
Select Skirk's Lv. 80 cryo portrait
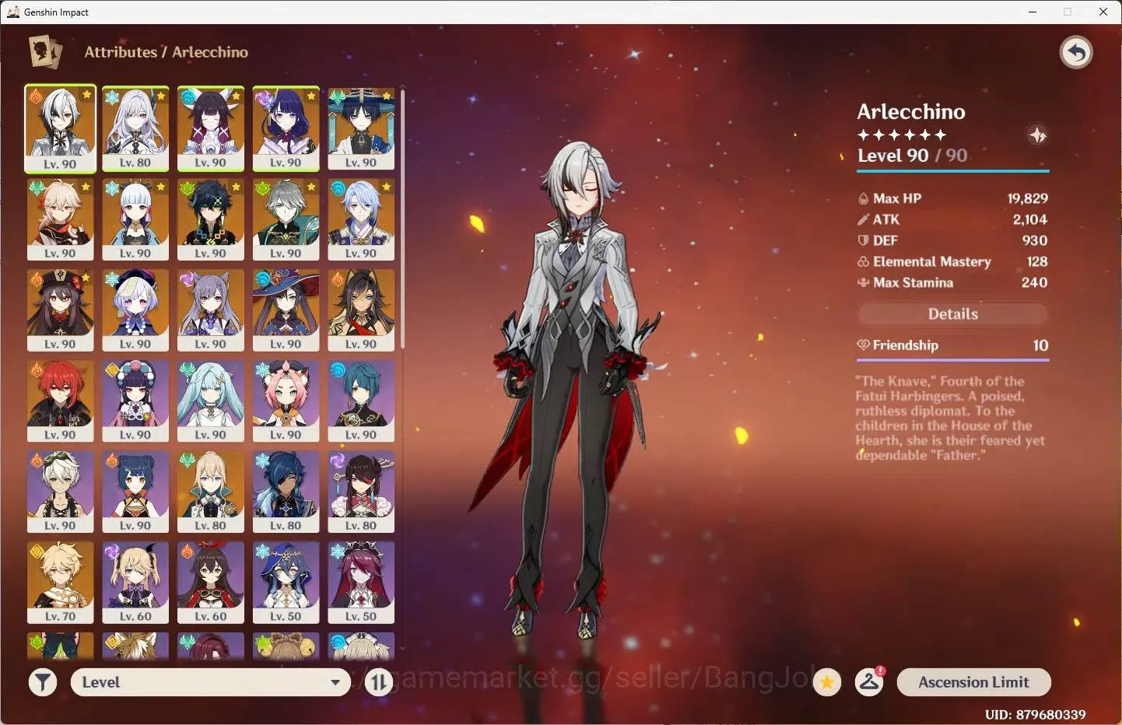pyautogui.click(x=135, y=128)
